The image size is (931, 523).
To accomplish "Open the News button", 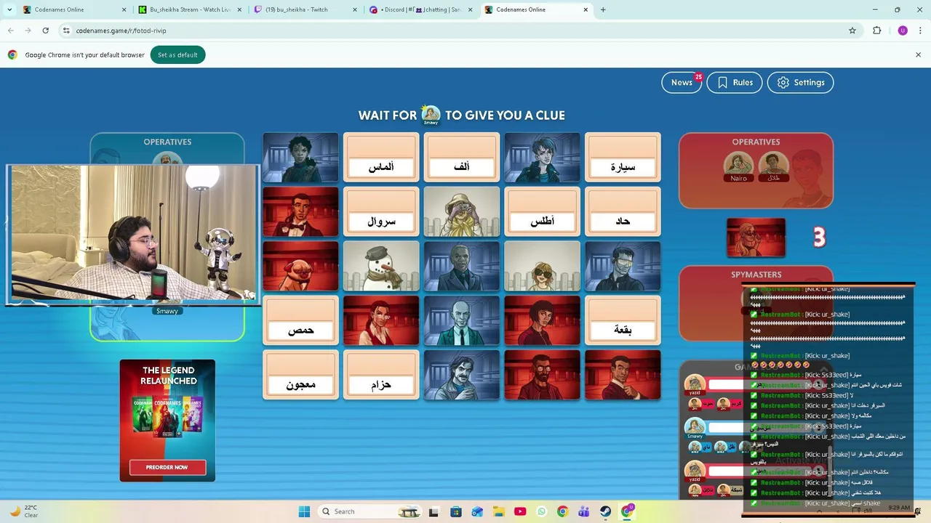I will pyautogui.click(x=682, y=82).
